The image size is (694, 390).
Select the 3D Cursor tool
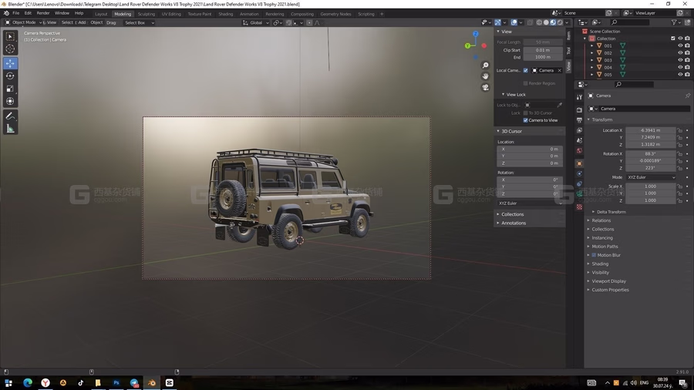pyautogui.click(x=10, y=49)
